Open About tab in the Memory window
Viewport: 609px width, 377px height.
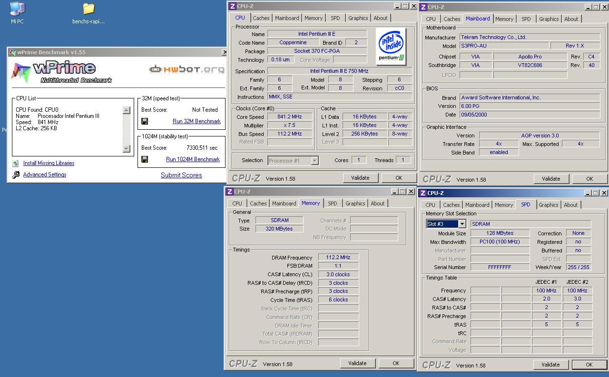(x=378, y=203)
